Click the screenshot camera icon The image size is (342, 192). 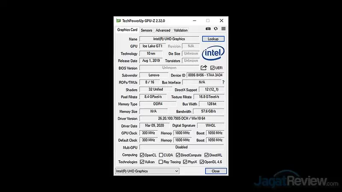pyautogui.click(x=208, y=29)
